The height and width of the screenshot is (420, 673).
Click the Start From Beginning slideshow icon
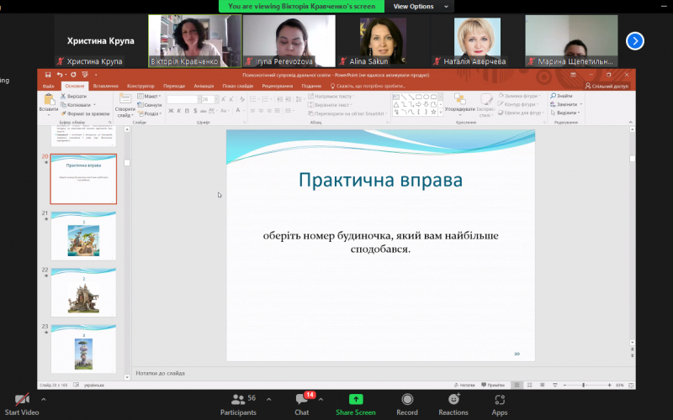coord(85,75)
